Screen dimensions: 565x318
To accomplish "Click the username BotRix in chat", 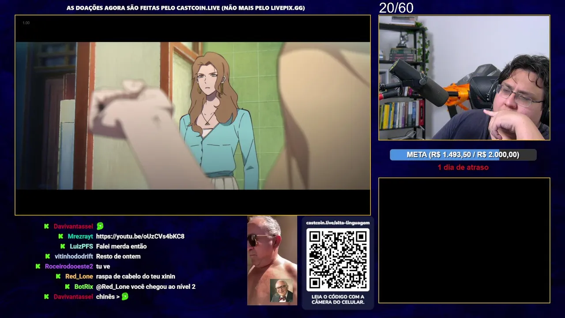I will pos(83,287).
